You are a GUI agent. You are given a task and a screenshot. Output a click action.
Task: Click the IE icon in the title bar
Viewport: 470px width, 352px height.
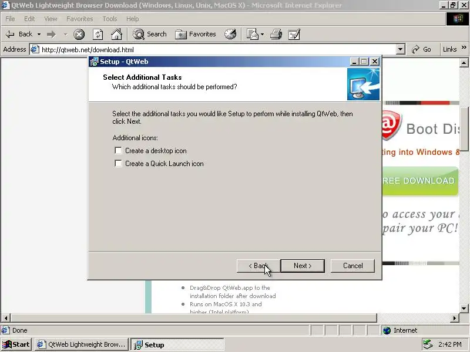pyautogui.click(x=5, y=5)
